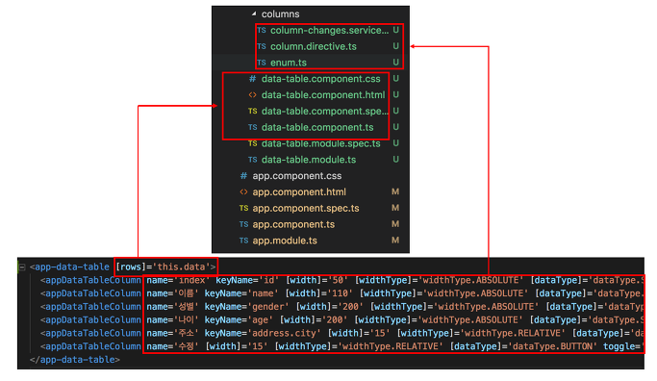The width and height of the screenshot is (657, 381).
Task: Click the closing /app-data-table tag
Action: [x=75, y=360]
